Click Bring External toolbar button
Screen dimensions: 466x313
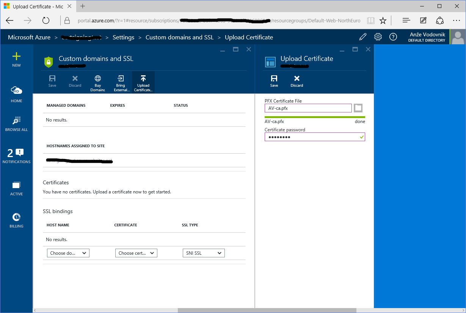121,83
